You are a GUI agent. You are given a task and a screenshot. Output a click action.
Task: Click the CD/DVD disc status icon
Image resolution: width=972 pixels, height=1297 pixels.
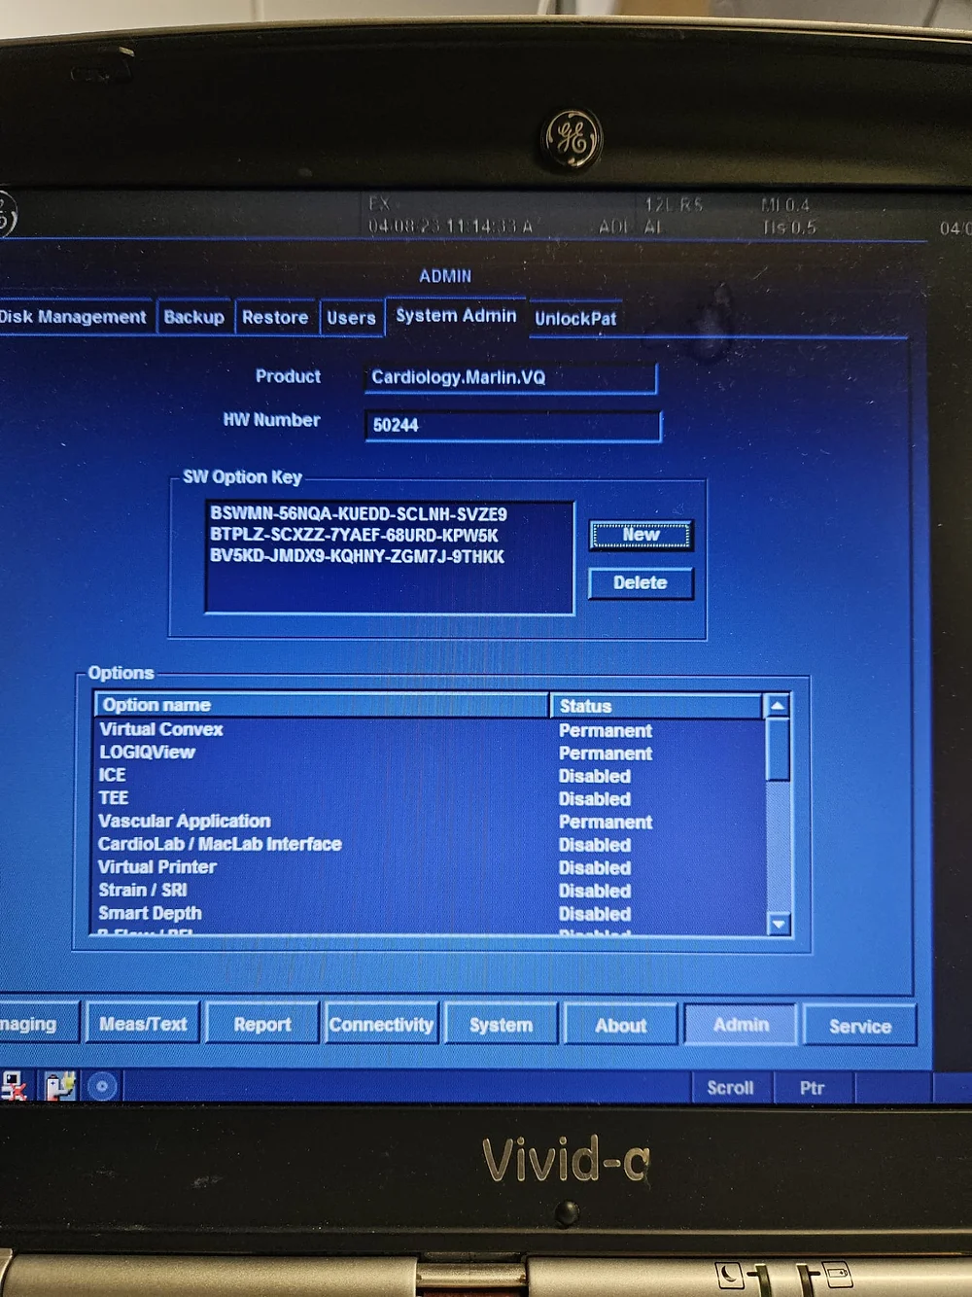(102, 1086)
